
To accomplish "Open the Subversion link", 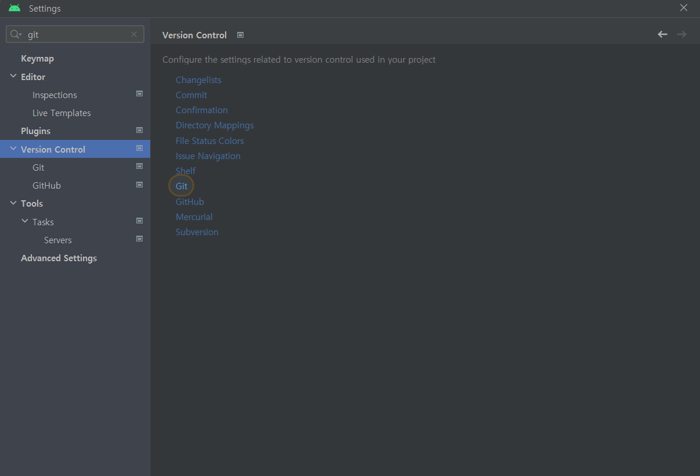I will pos(197,232).
